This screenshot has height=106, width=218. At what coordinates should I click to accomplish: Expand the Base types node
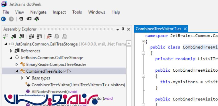[x=22, y=78]
